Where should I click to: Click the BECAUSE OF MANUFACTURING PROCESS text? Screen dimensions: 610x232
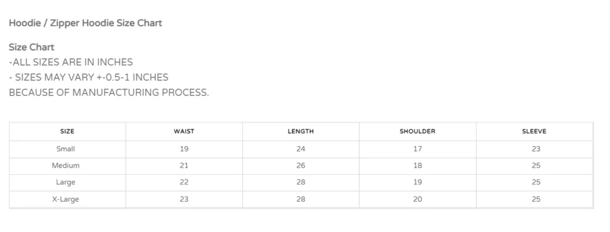coord(109,92)
